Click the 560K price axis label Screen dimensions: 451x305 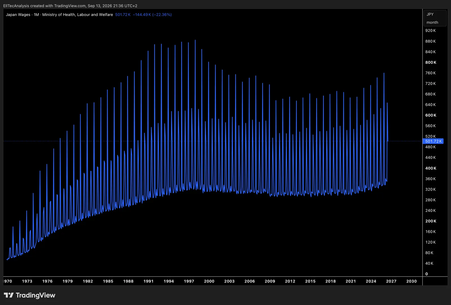point(430,126)
